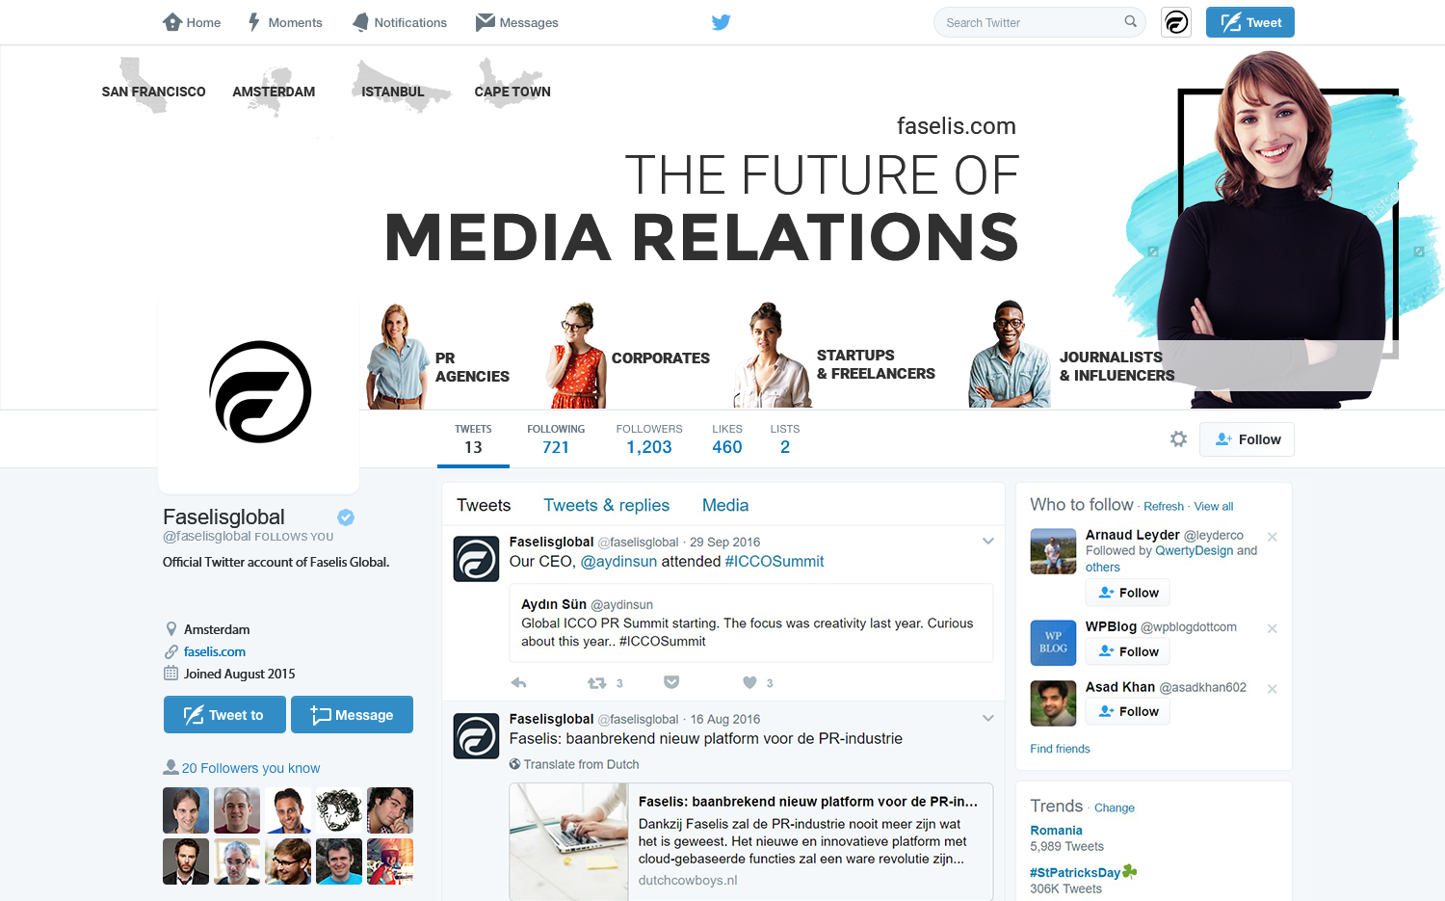Click Message button on profile

tap(352, 715)
